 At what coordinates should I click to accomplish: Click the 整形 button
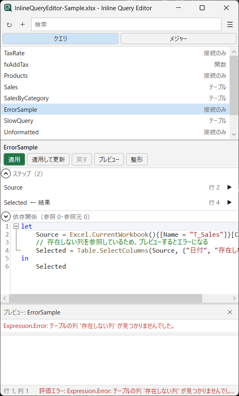click(137, 159)
